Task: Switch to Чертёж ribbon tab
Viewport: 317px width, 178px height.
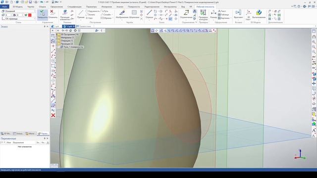Action: [31, 6]
